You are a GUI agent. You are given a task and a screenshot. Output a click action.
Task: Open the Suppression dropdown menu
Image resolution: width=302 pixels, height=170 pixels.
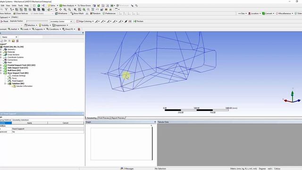pyautogui.click(x=60, y=25)
